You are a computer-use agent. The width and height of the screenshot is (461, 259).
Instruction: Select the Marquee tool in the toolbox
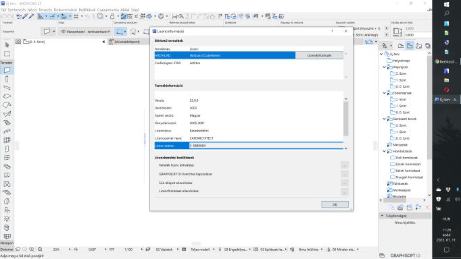7,54
